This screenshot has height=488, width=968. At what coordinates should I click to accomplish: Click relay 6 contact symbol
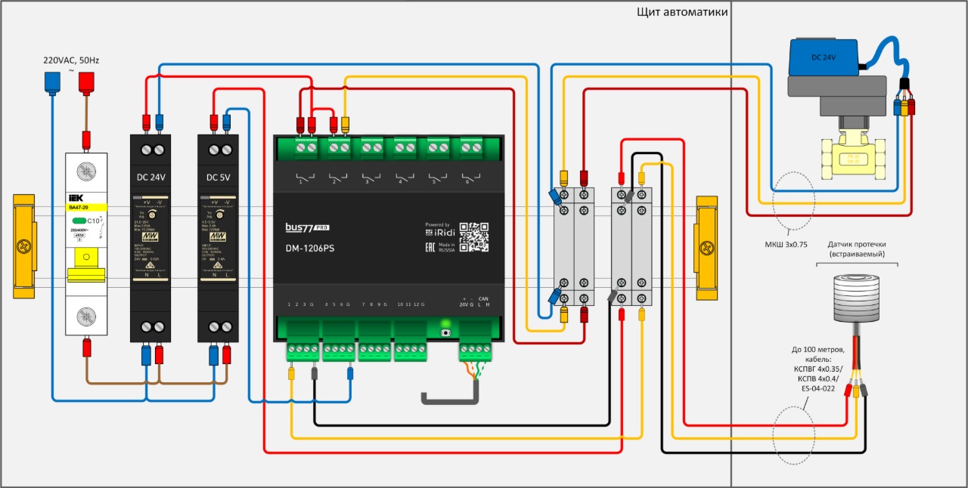point(470,178)
